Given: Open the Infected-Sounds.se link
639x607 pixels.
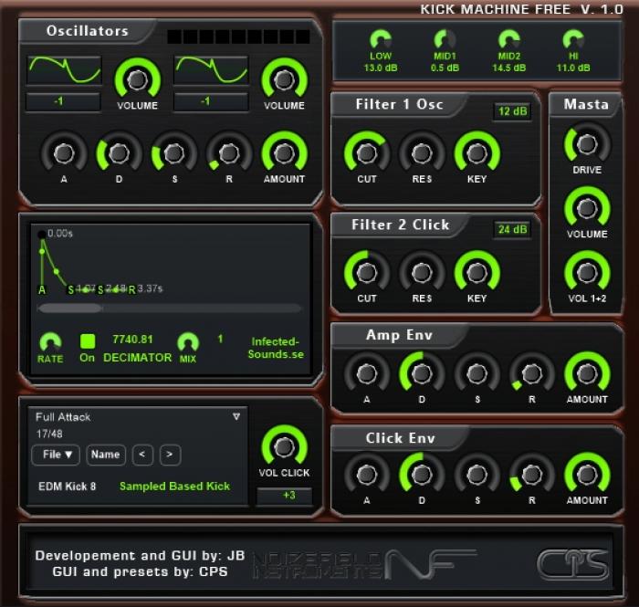Looking at the screenshot, I should 277,348.
